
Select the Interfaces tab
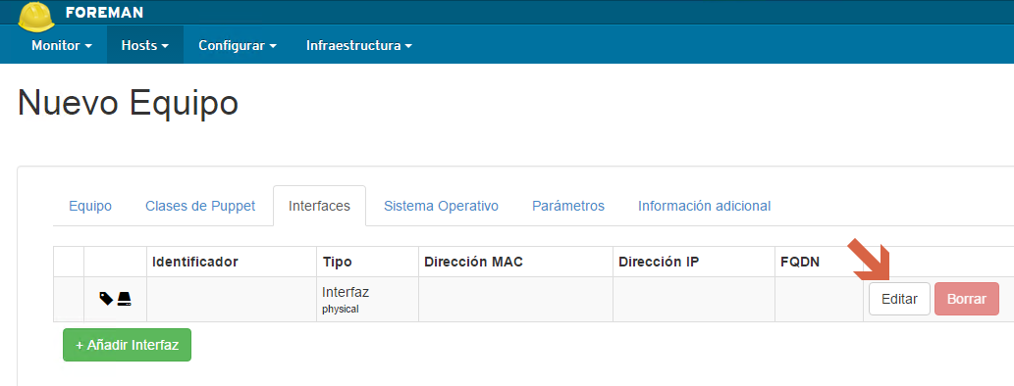coord(319,206)
